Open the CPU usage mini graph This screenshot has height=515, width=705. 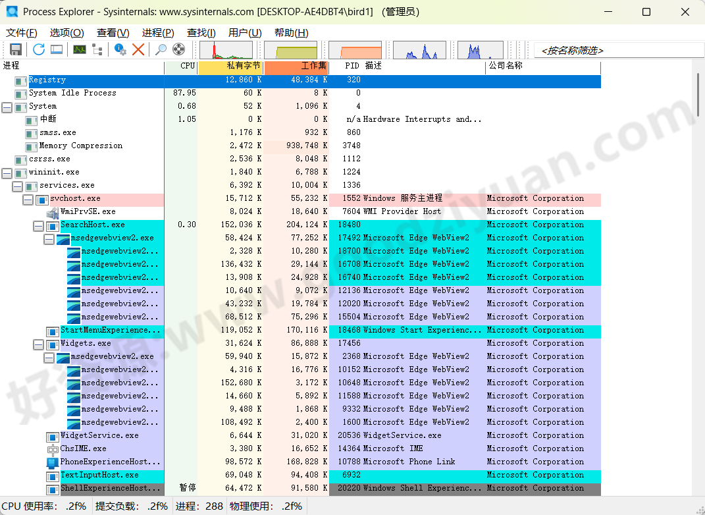click(x=227, y=50)
